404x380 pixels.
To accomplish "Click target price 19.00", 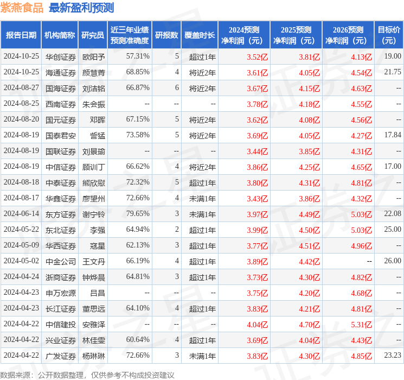I will point(393,56).
